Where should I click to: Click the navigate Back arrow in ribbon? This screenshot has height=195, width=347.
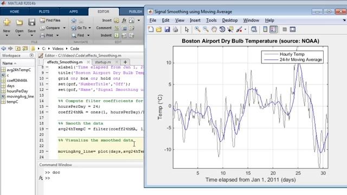[74, 21]
